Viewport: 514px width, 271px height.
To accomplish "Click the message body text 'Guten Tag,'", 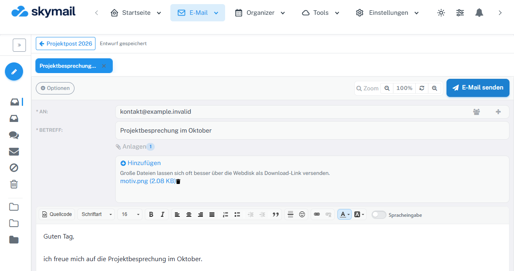I will pos(59,237).
